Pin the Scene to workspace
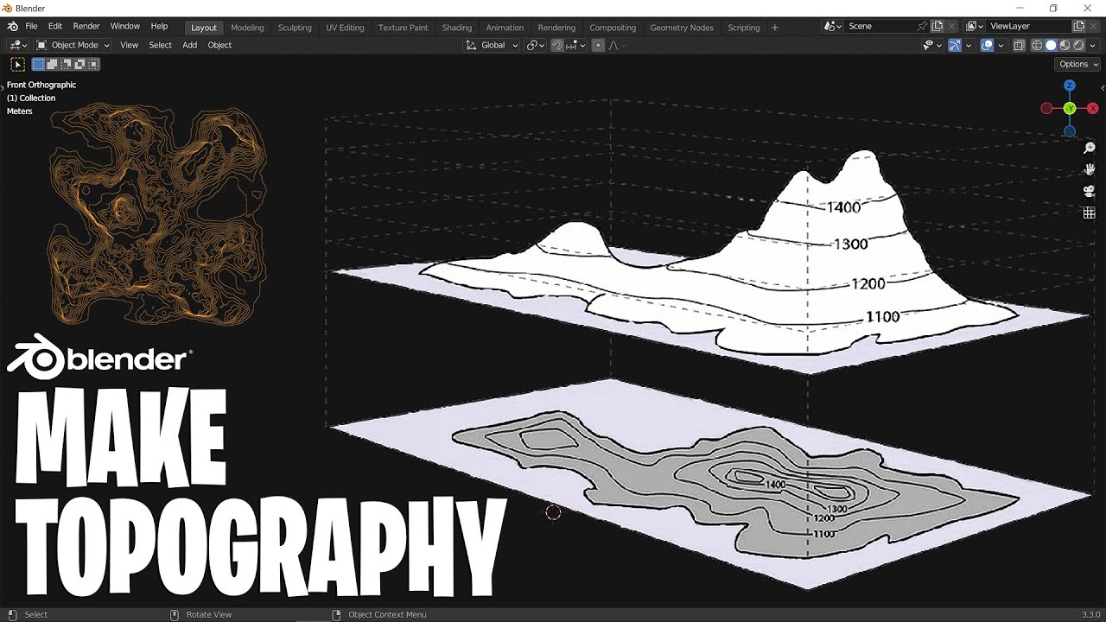The width and height of the screenshot is (1106, 622). click(922, 27)
